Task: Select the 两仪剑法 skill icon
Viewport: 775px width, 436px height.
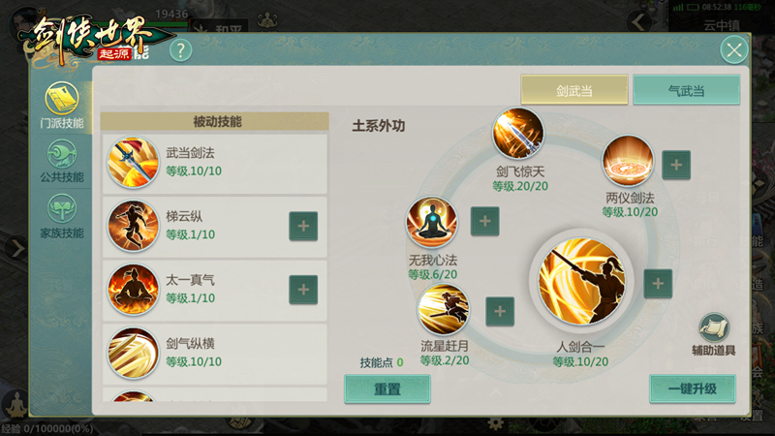Action: click(x=628, y=161)
